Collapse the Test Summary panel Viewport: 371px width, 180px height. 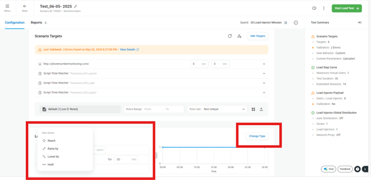(359, 23)
